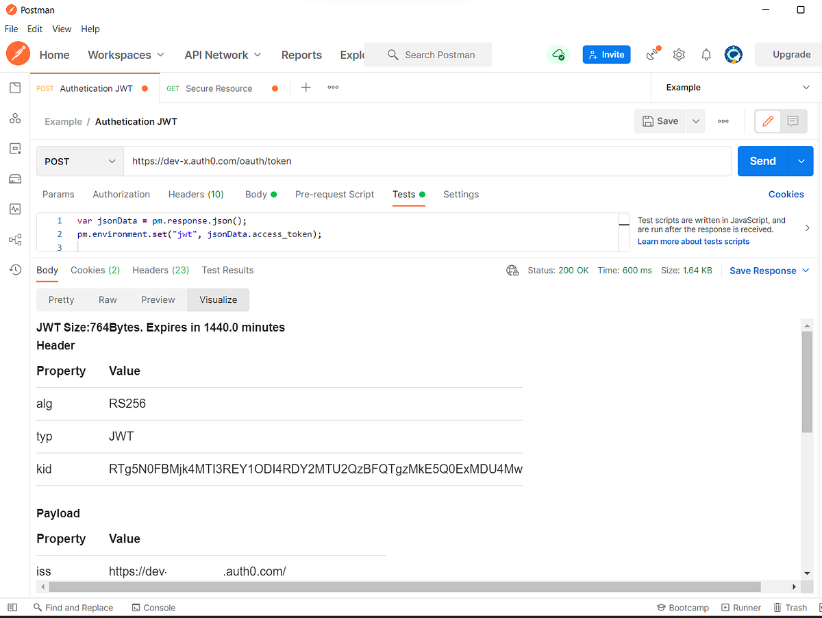822x618 pixels.
Task: Open the Collections sidebar panel
Action: 15,88
